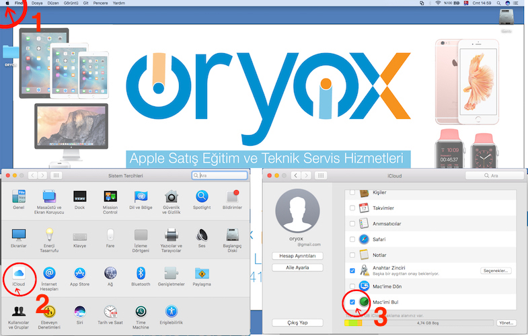Screen dimensions: 528x336
Task: Go forward in Sistem Tercihleri window
Action: tap(42, 175)
